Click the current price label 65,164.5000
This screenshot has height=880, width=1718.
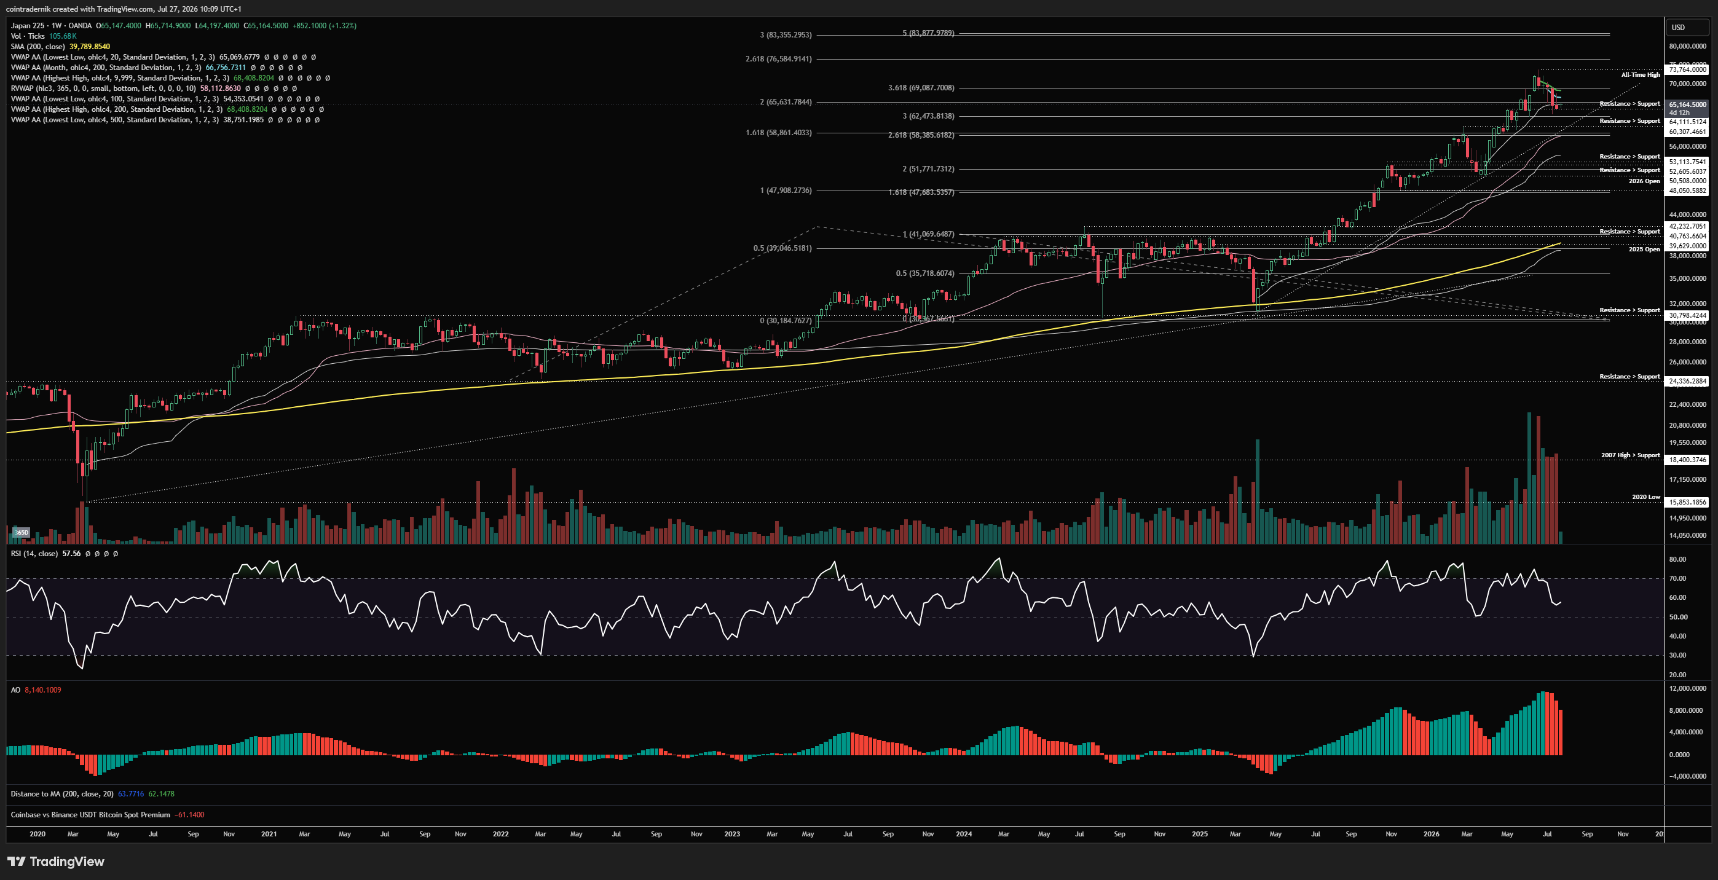[x=1687, y=104]
